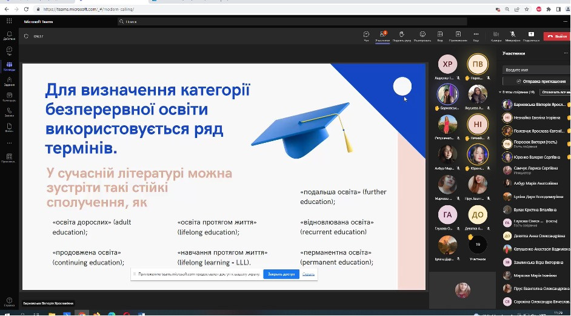
Task: Open the View layout options
Action: pyautogui.click(x=440, y=36)
